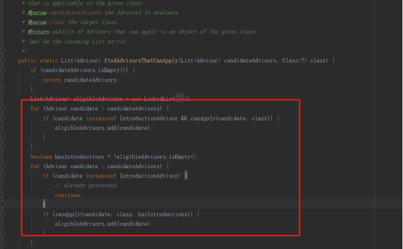403x249 pixels.
Task: Click hasIntroductions argument inside canApply call
Action: point(162,214)
